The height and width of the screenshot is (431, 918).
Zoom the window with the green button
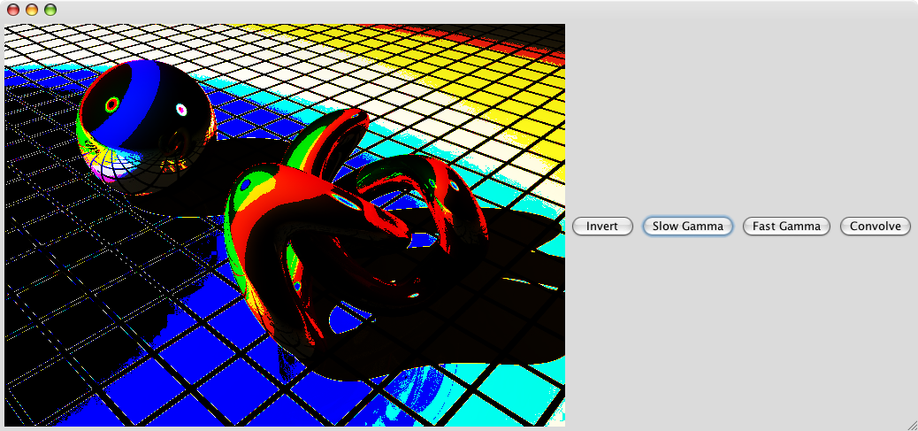point(50,11)
